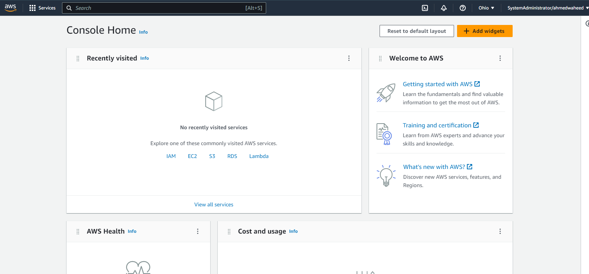Click the Search input field
Image resolution: width=589 pixels, height=274 pixels.
(164, 8)
